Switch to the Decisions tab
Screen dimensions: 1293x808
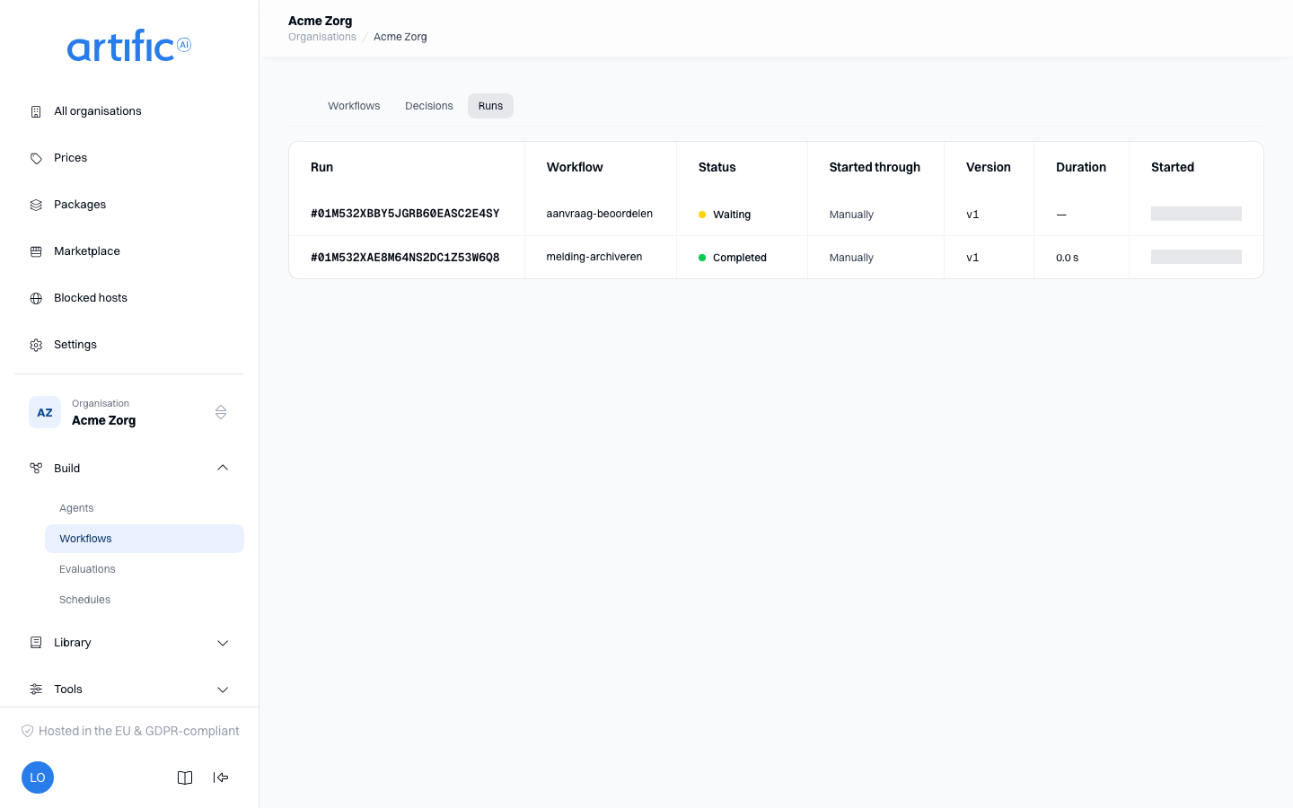tap(429, 106)
